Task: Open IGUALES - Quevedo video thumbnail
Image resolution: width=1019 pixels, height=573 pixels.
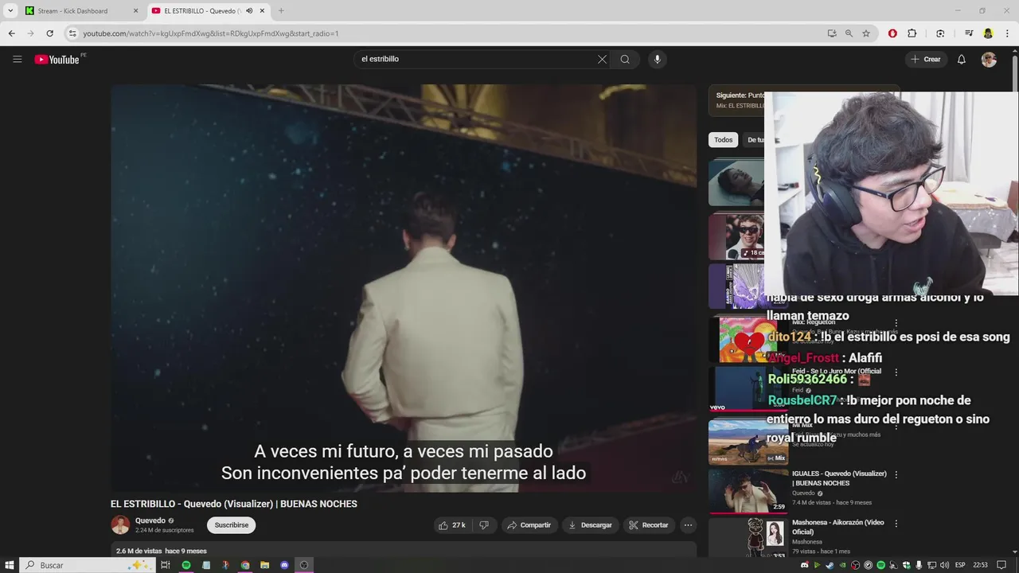Action: pos(748,490)
